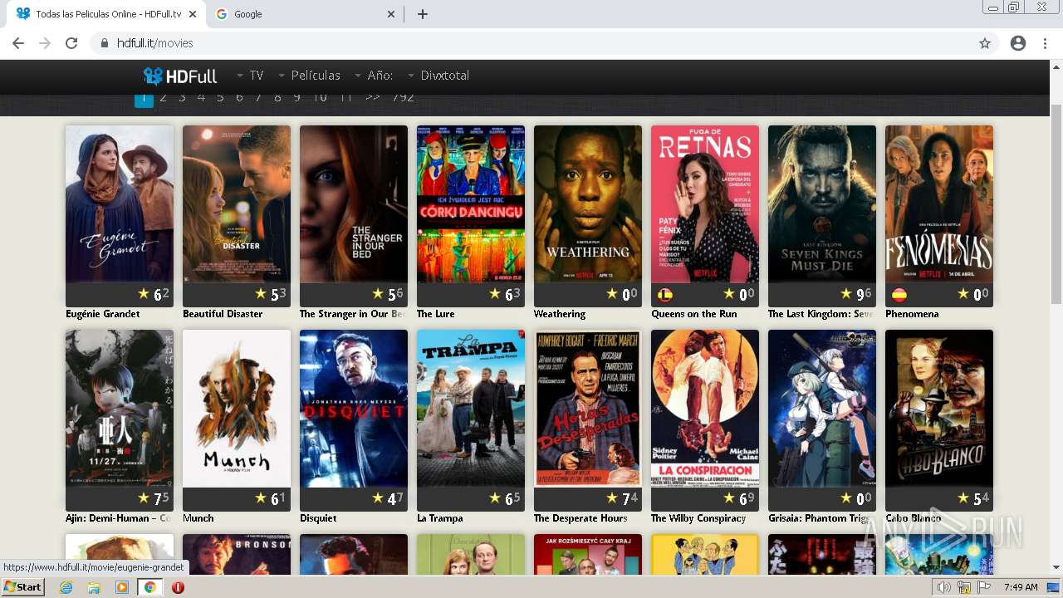Bookmark this page with the star icon
The image size is (1063, 598).
(985, 43)
